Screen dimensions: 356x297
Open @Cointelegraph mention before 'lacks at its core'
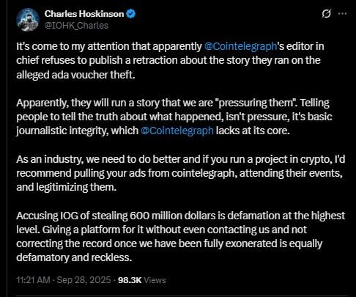pos(177,131)
